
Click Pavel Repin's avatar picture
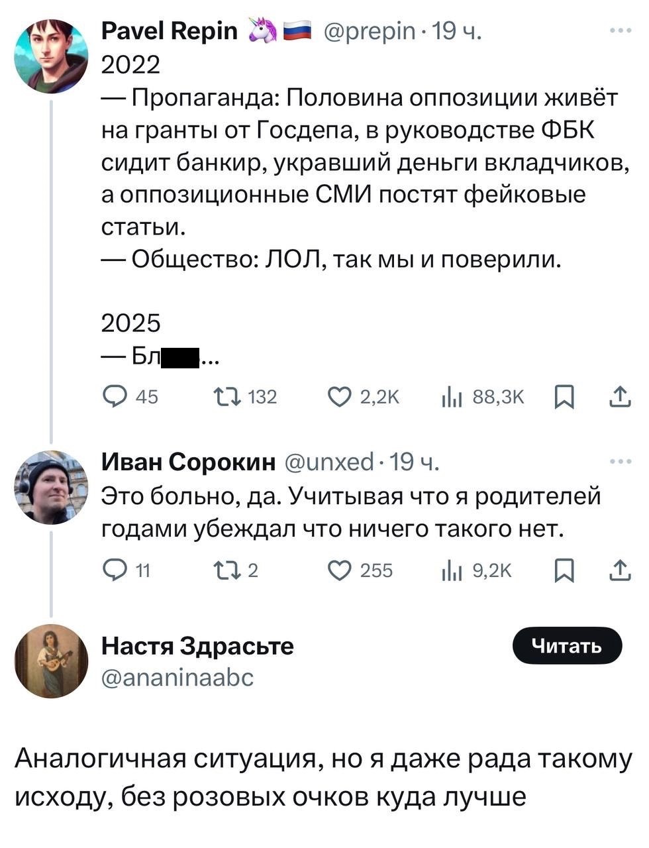coord(51,56)
